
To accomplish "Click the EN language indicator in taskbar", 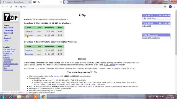I will click(150, 97).
